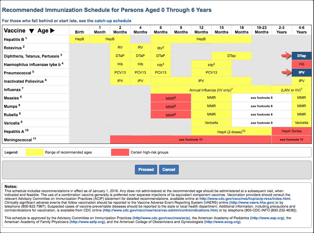Viewport: 314px width, 233px height.
Task: Click the Proceed button
Action: click(x=146, y=169)
